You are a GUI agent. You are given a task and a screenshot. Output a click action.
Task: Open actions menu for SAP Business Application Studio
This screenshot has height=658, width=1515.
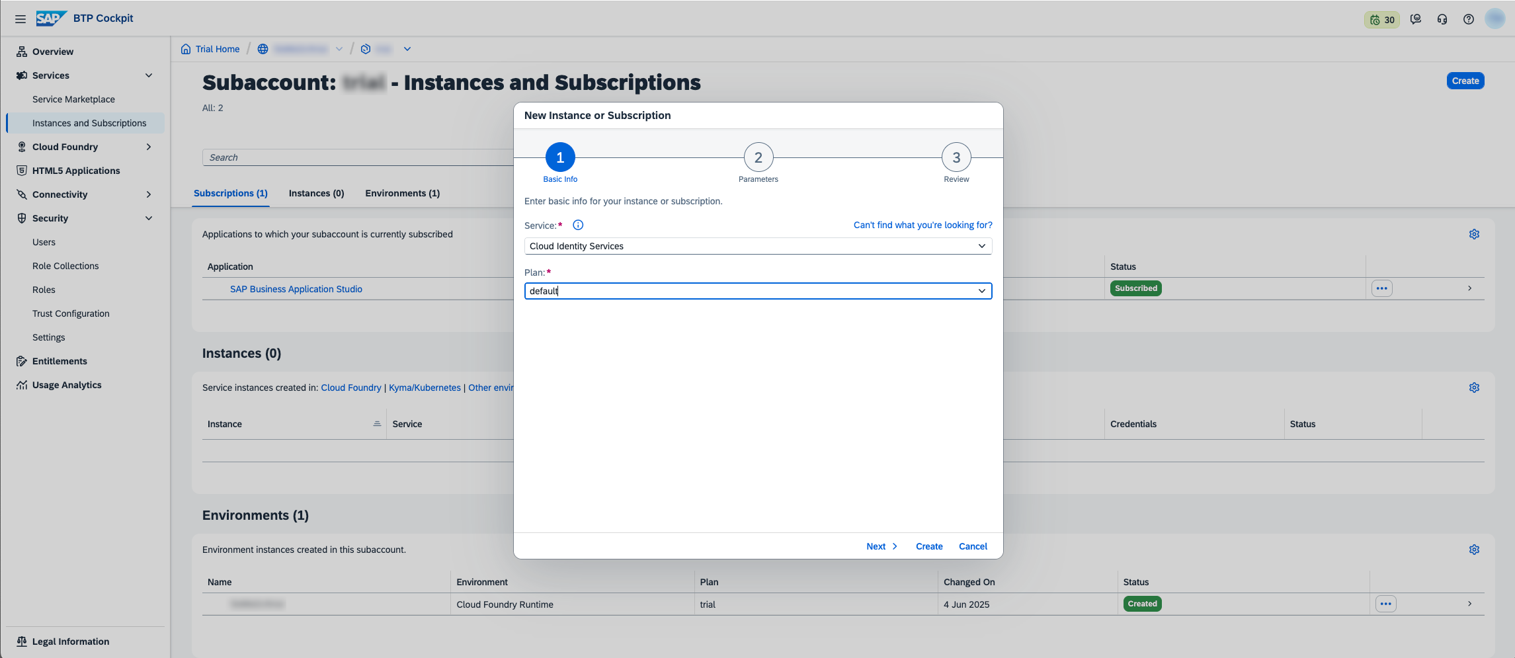(1381, 288)
